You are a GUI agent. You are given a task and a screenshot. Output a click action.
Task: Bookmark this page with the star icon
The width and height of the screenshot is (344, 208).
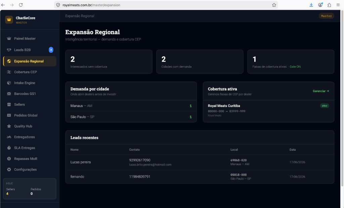(x=274, y=5)
